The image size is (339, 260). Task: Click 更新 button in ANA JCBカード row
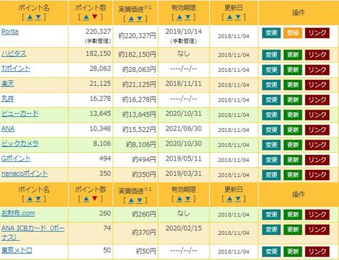coord(293,230)
